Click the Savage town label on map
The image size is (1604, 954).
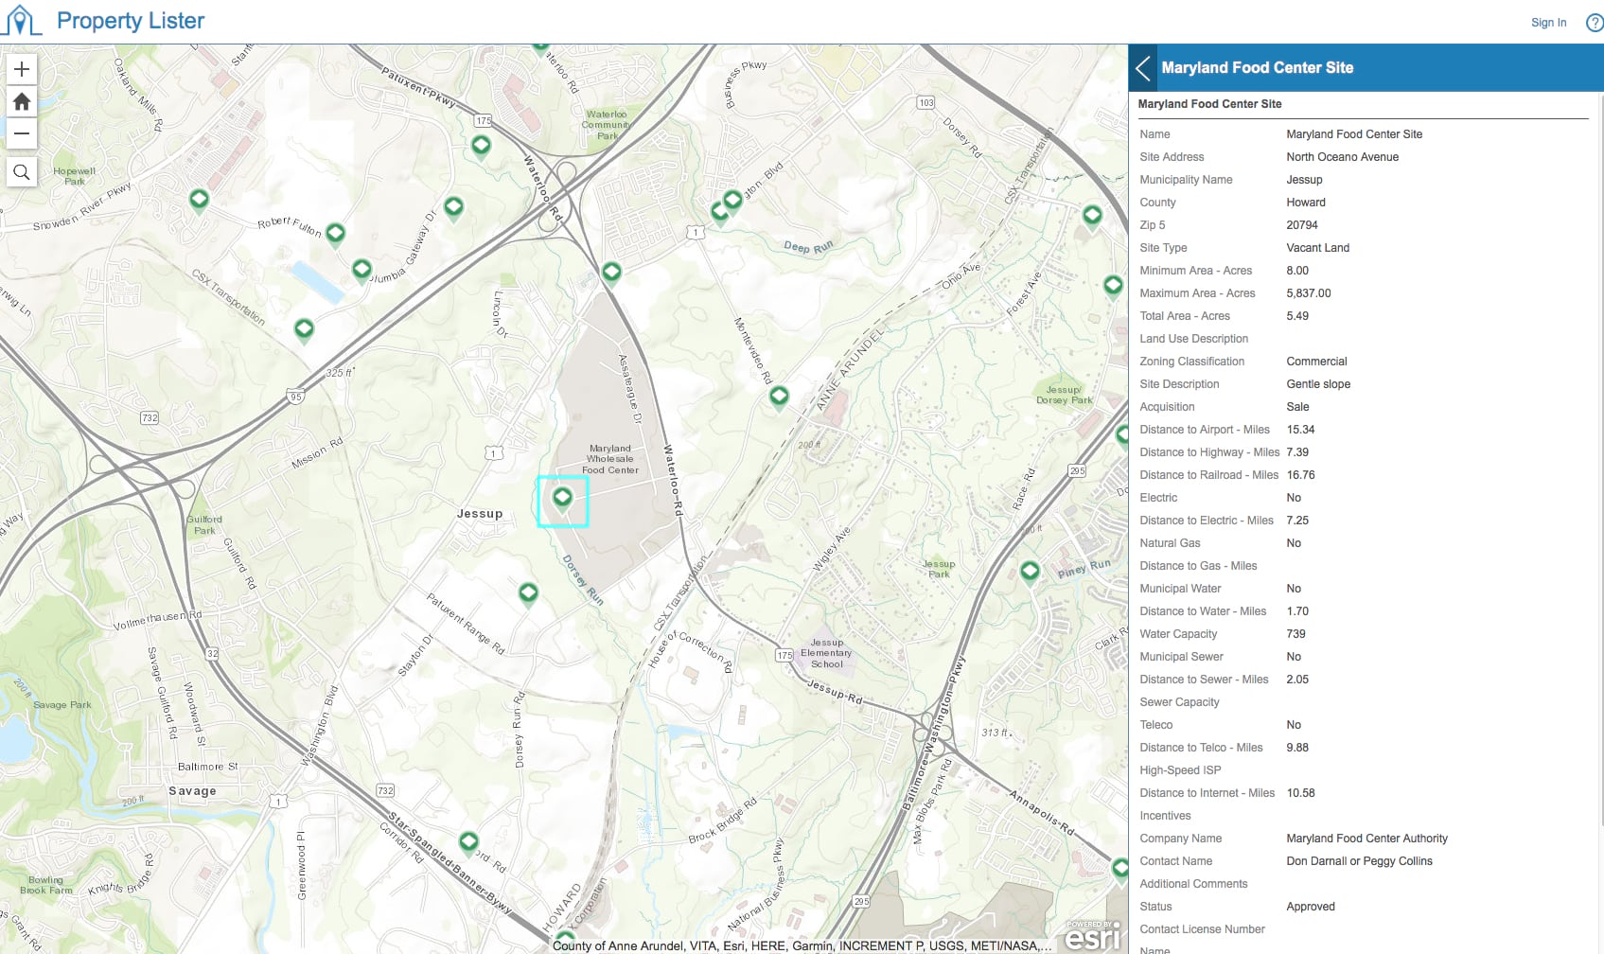[x=192, y=791]
